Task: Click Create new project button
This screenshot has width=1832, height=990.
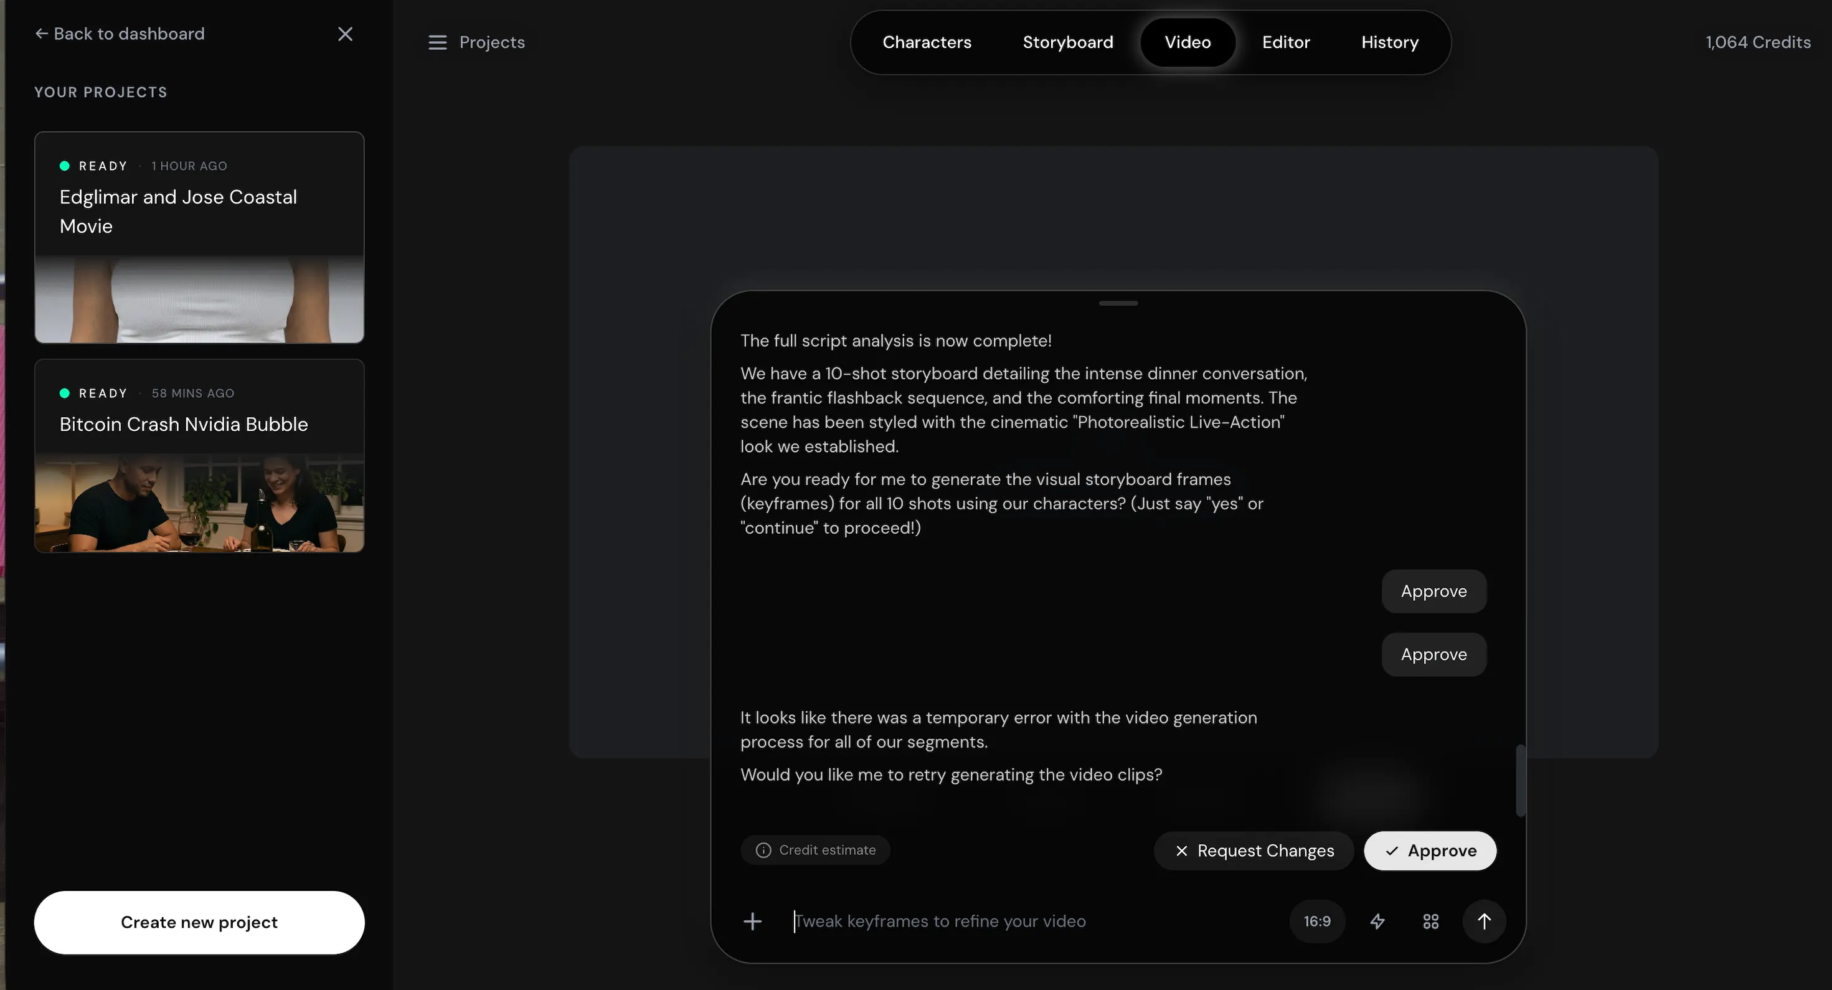Action: coord(199,922)
